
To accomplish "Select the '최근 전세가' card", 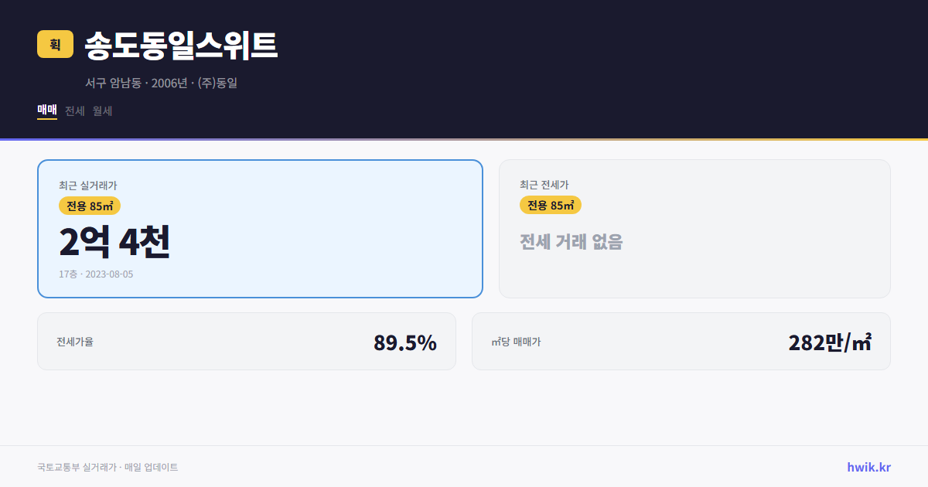I will pyautogui.click(x=694, y=228).
